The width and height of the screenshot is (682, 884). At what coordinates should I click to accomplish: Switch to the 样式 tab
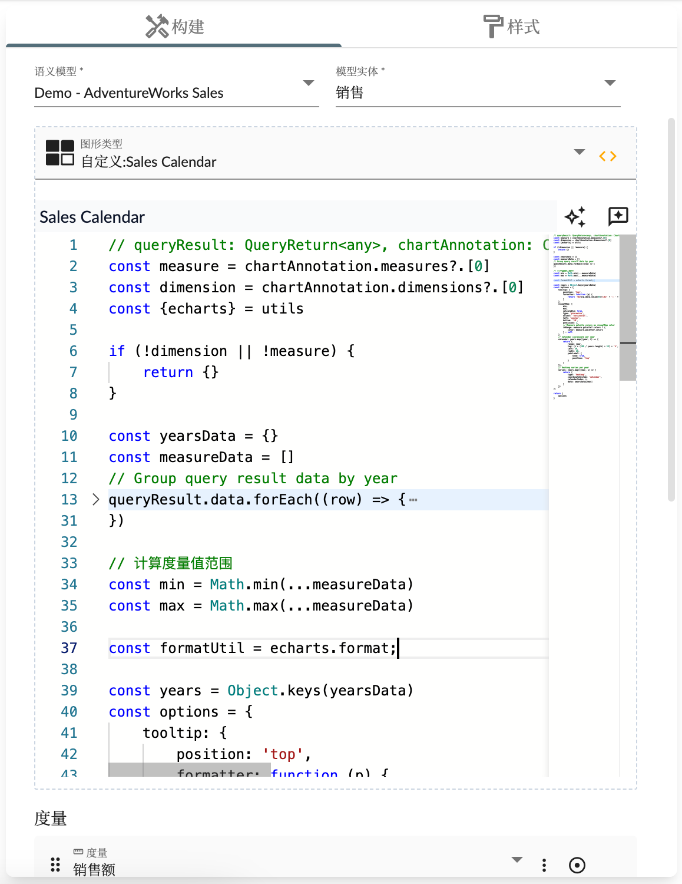pos(510,27)
